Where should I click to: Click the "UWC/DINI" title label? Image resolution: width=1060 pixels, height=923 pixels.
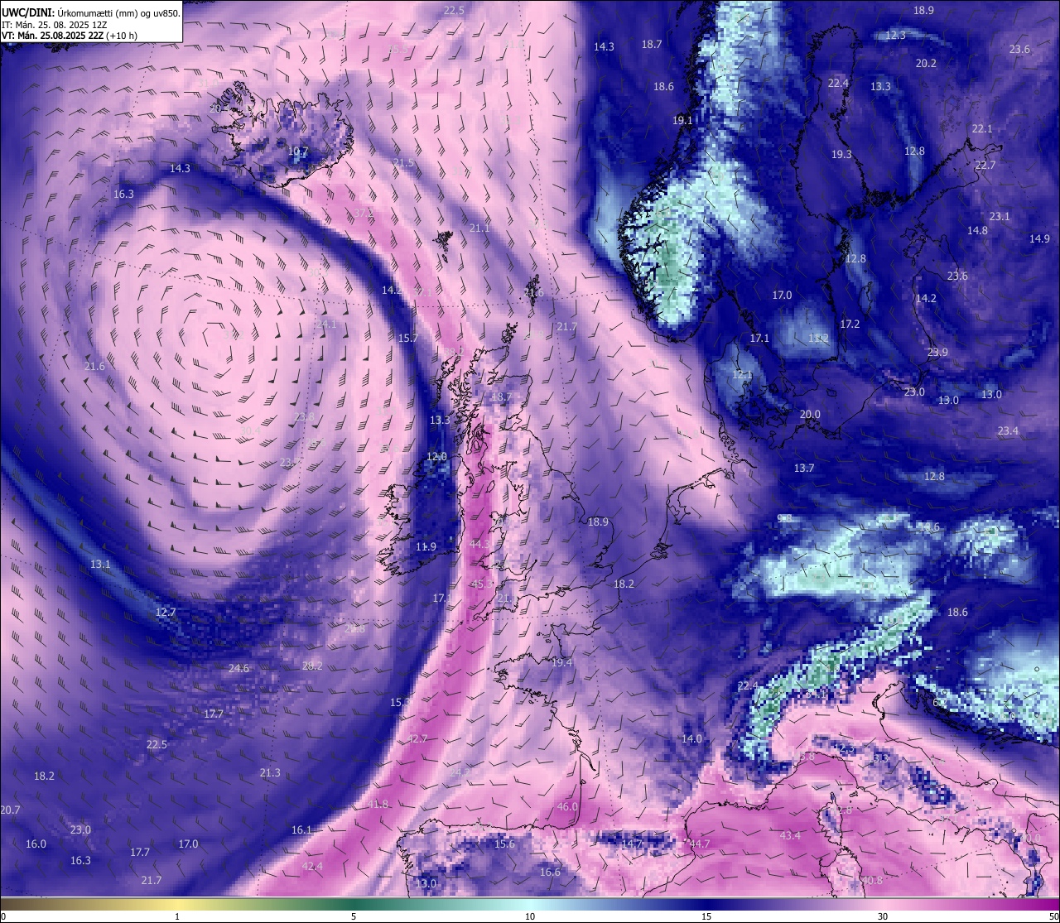click(26, 13)
